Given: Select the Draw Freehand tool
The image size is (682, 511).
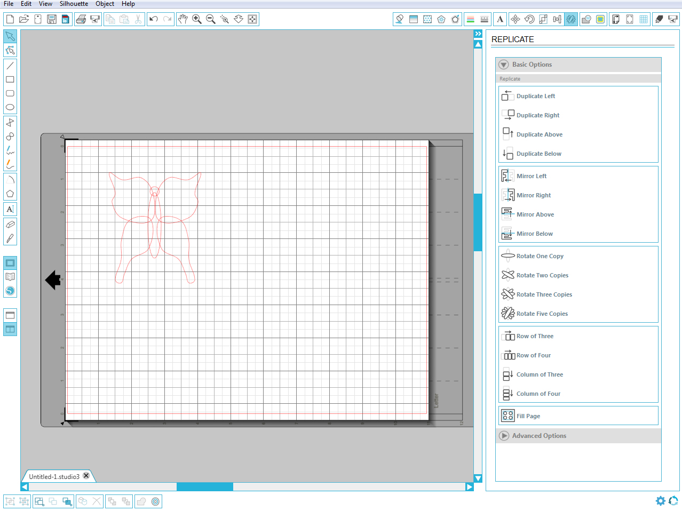Looking at the screenshot, I should [x=10, y=150].
